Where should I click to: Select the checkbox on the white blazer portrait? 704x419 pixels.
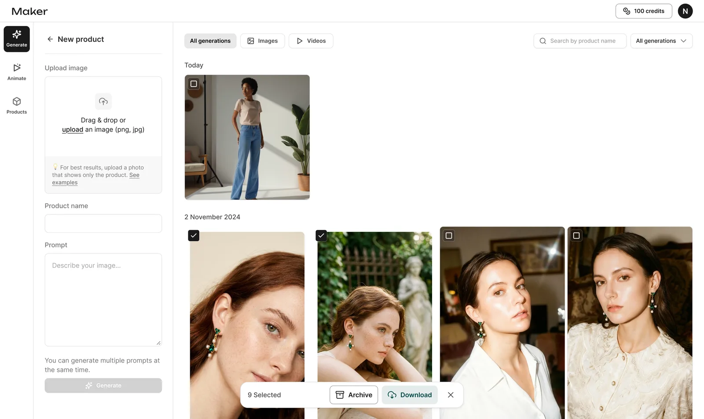tap(449, 235)
